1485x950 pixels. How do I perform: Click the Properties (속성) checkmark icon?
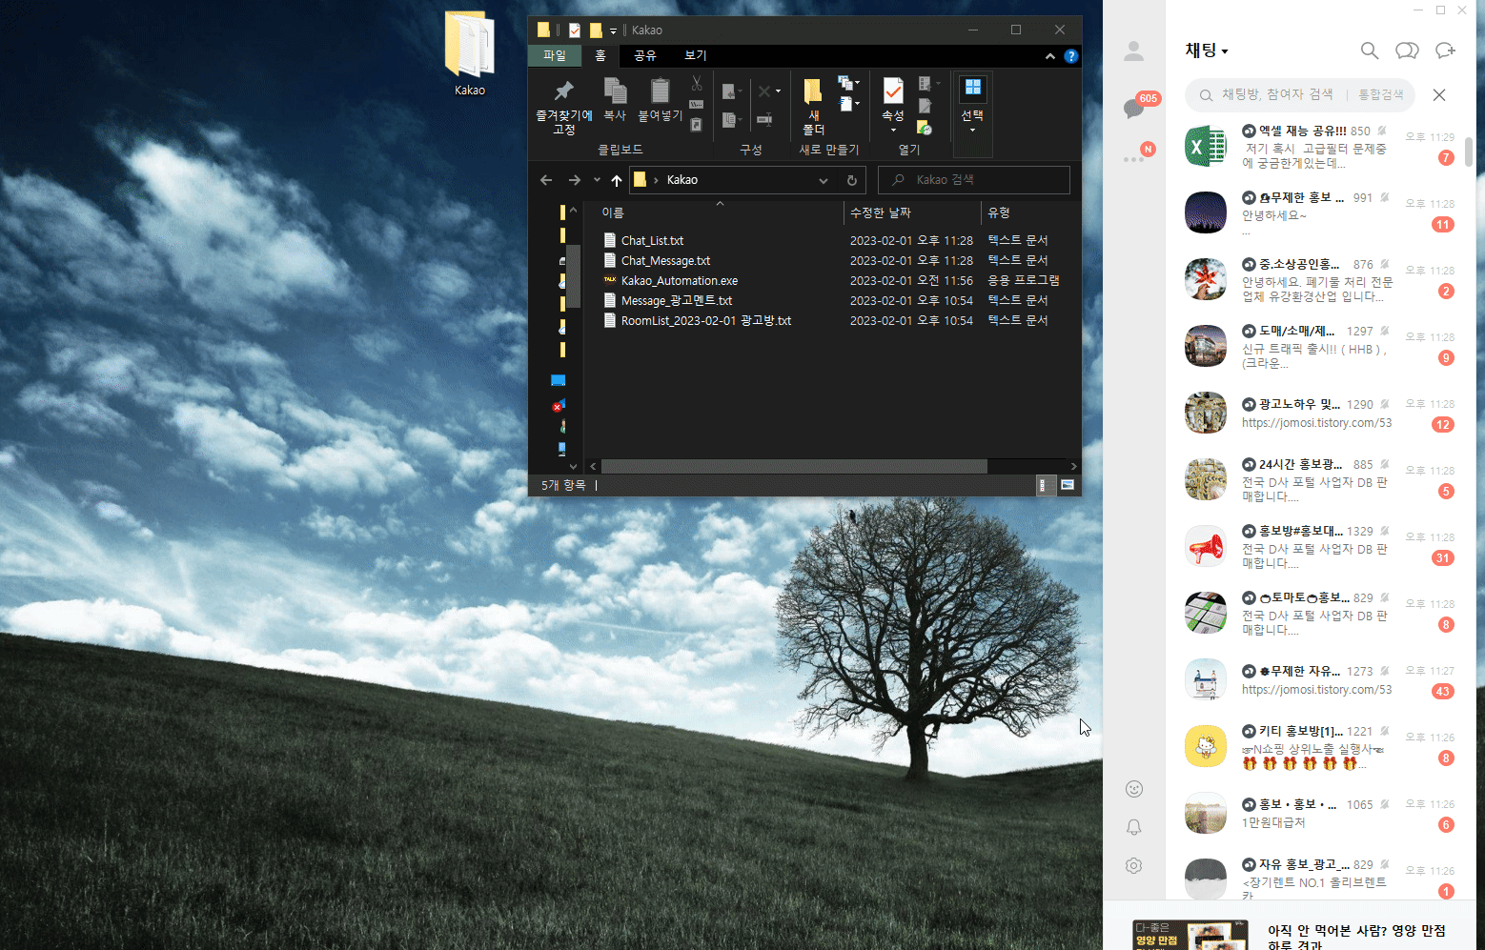(x=893, y=91)
